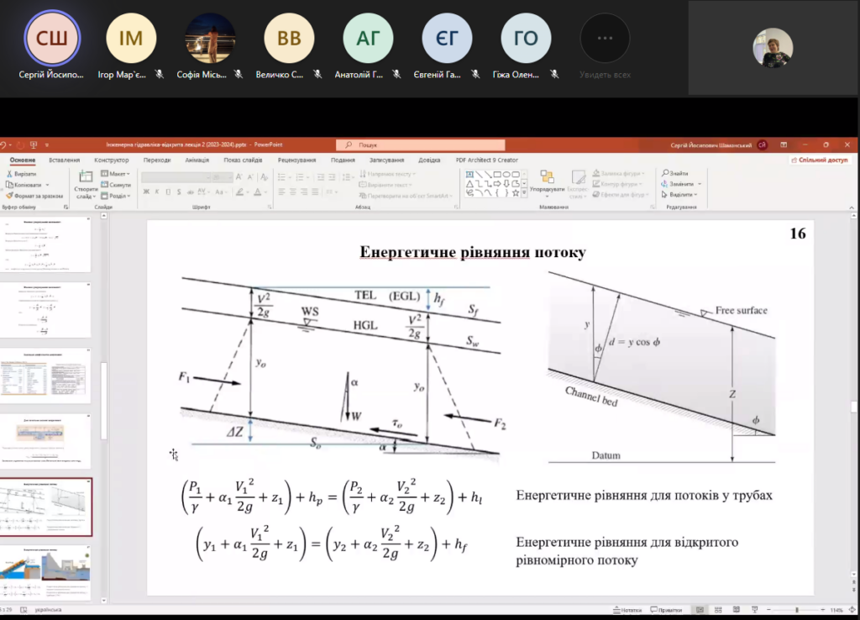
Task: Select the text box shape in shapes gallery
Action: (x=469, y=175)
